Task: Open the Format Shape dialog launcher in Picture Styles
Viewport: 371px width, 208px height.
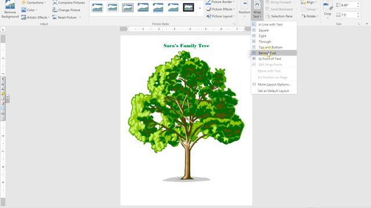Action: 234,24
